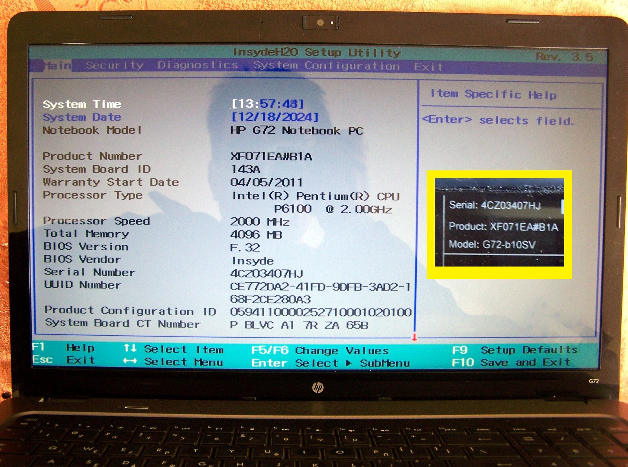Click the Insyde vendor value

click(253, 261)
